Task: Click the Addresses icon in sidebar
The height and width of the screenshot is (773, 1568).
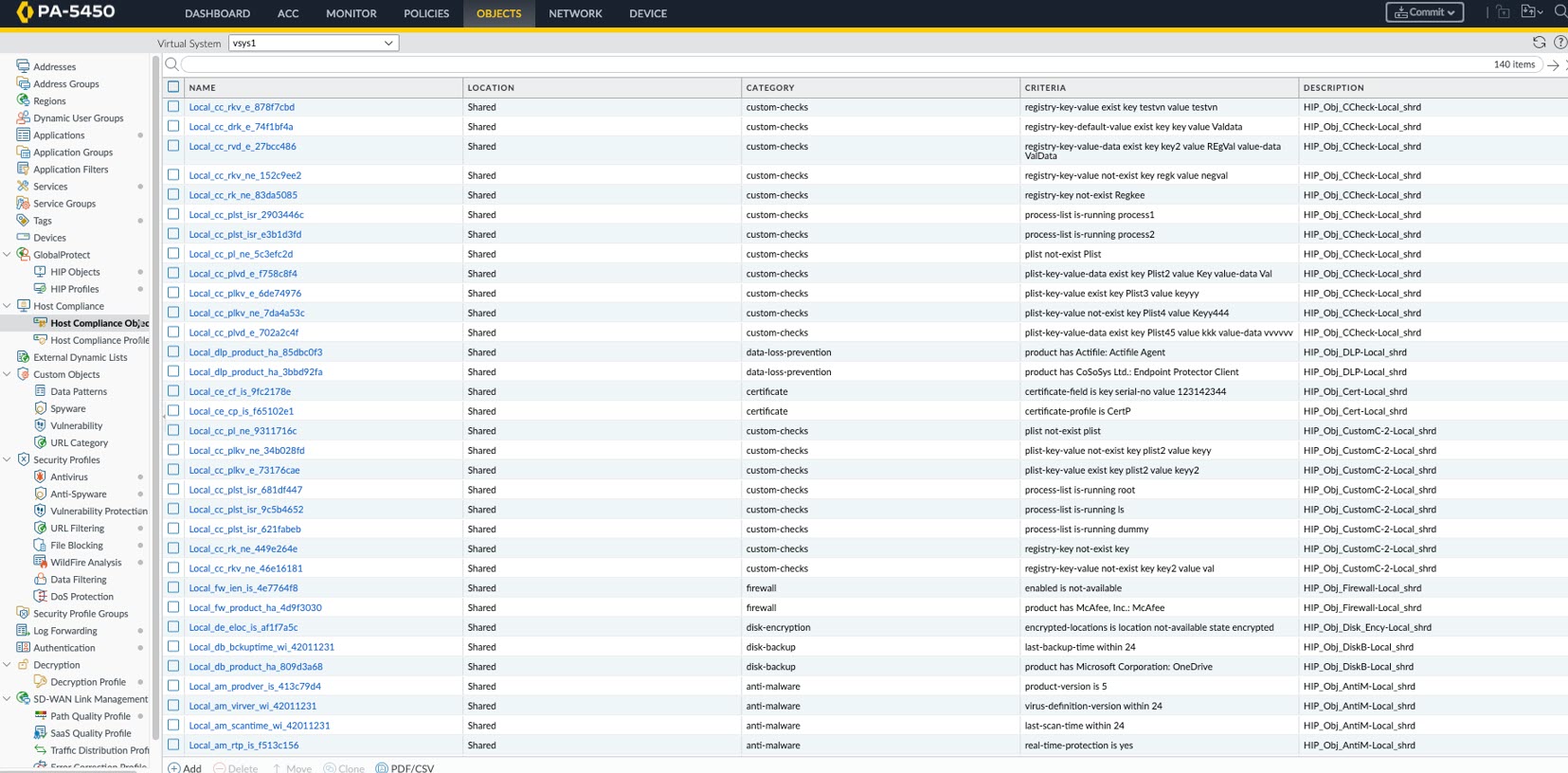Action: click(23, 66)
